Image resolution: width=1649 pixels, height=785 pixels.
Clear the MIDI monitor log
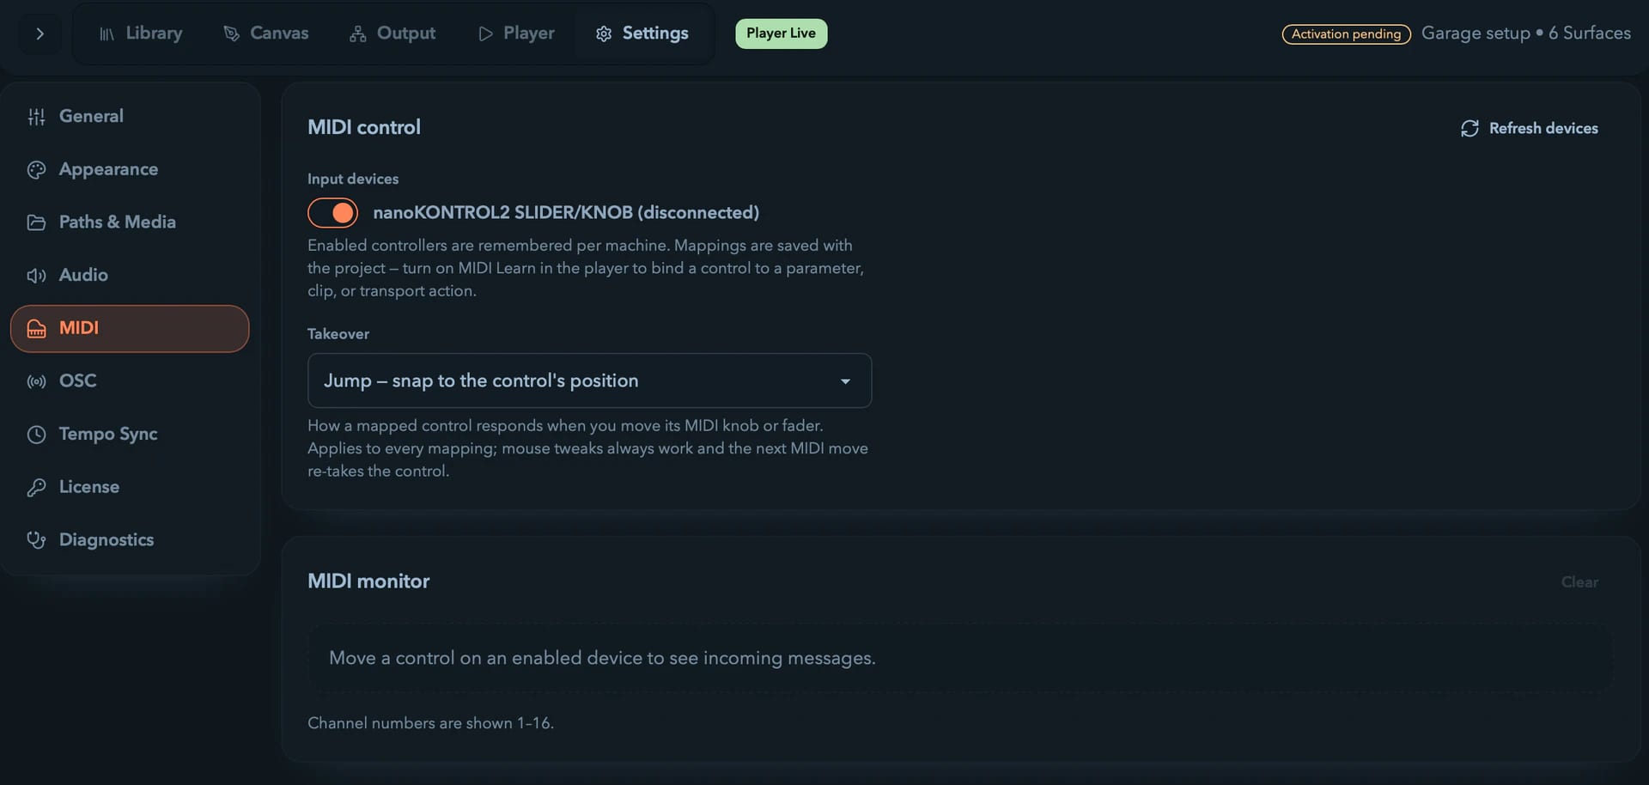tap(1579, 582)
